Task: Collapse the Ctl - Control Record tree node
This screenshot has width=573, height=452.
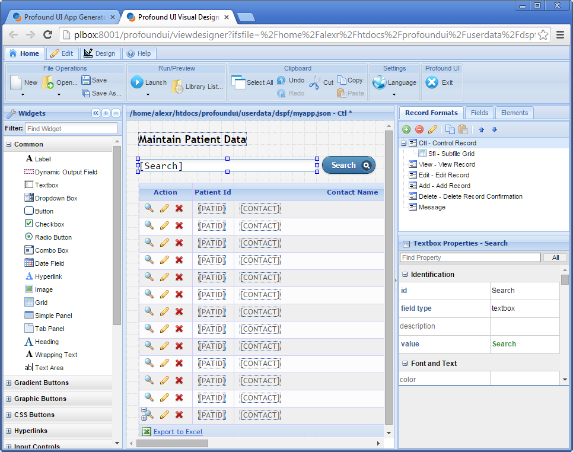Action: 404,143
